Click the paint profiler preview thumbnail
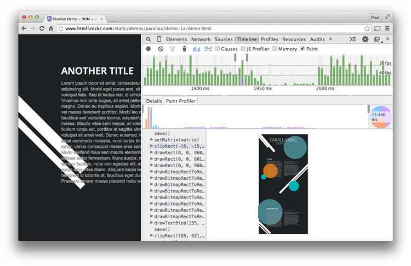This screenshot has height=266, width=411. point(283,184)
